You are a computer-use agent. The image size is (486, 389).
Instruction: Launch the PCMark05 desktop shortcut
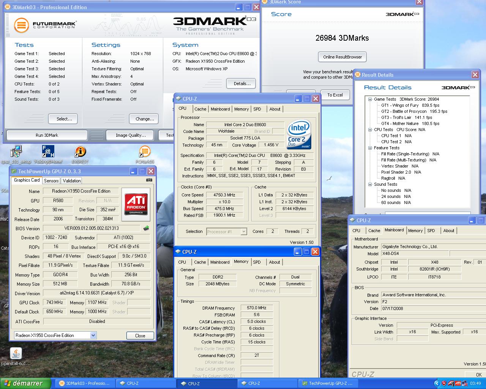(x=145, y=152)
